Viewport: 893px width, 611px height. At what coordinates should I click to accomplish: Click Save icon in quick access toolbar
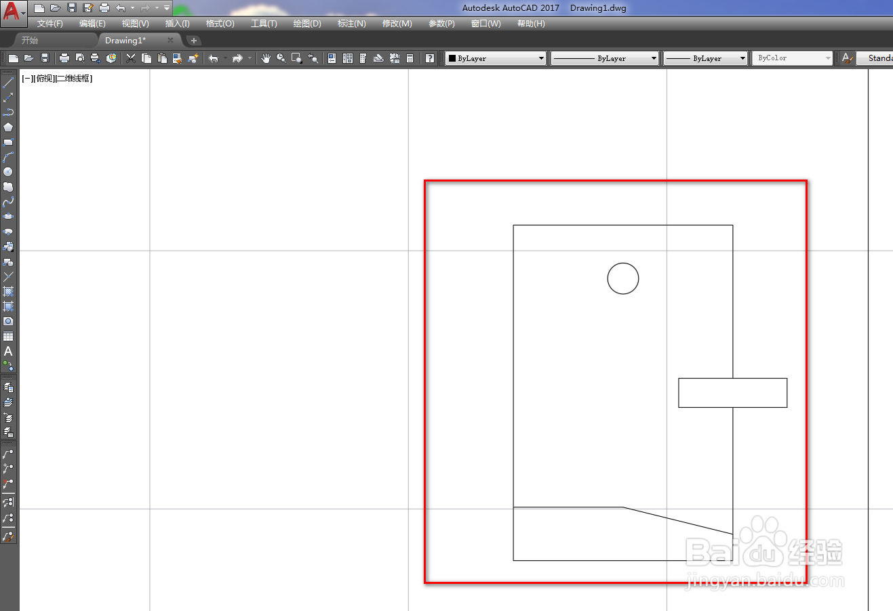pyautogui.click(x=72, y=8)
